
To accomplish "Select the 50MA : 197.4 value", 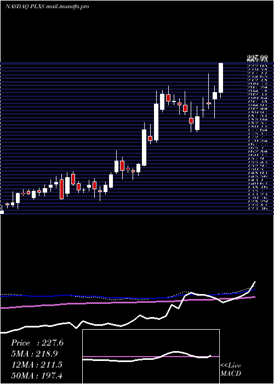I will [37, 375].
